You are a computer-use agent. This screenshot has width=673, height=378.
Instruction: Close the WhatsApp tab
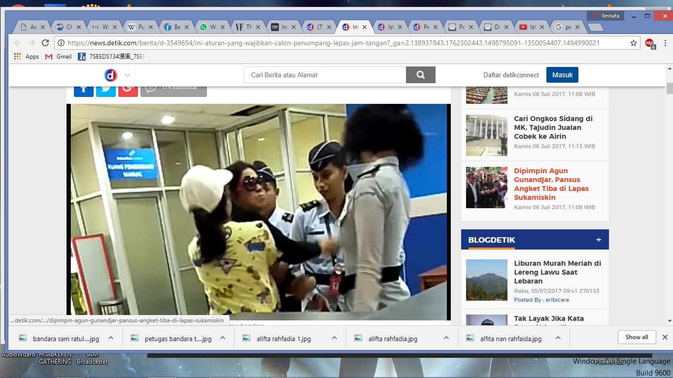(x=222, y=27)
